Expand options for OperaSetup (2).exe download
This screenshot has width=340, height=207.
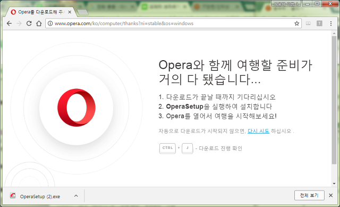pyautogui.click(x=76, y=196)
